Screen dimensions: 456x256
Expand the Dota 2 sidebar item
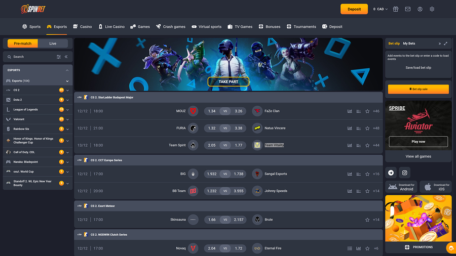point(67,100)
